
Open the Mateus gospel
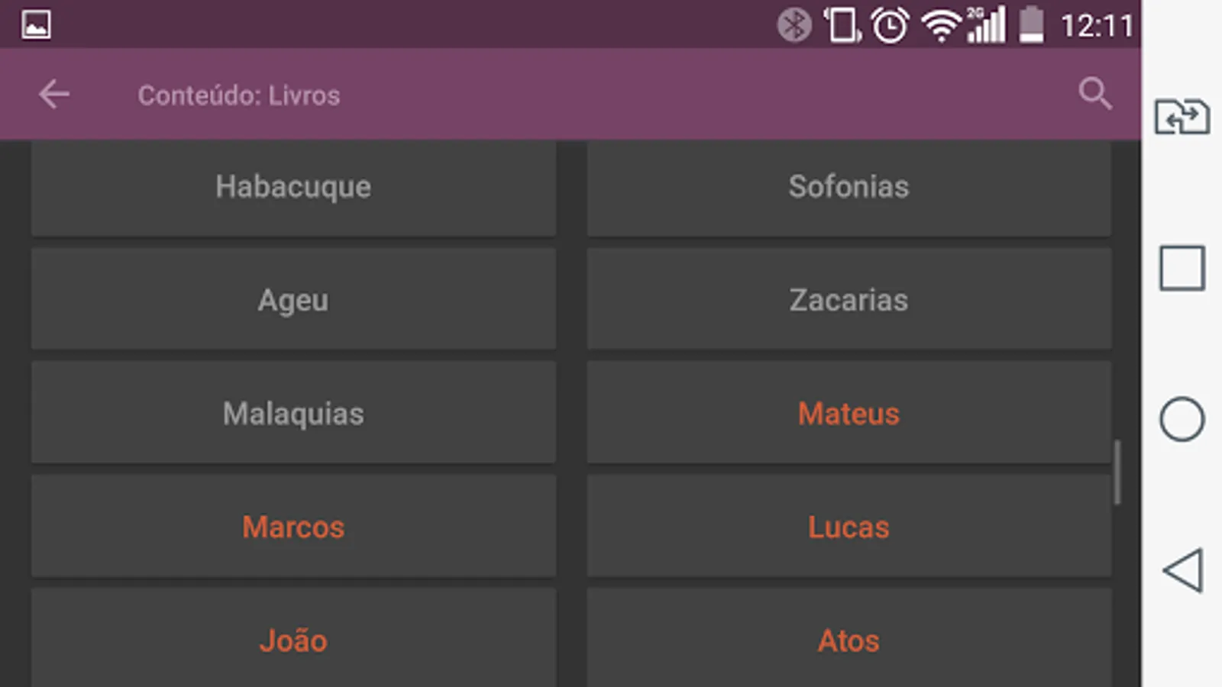click(849, 414)
